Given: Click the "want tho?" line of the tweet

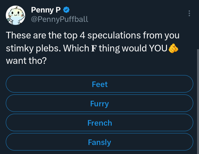Looking at the screenshot, I should pos(26,61).
